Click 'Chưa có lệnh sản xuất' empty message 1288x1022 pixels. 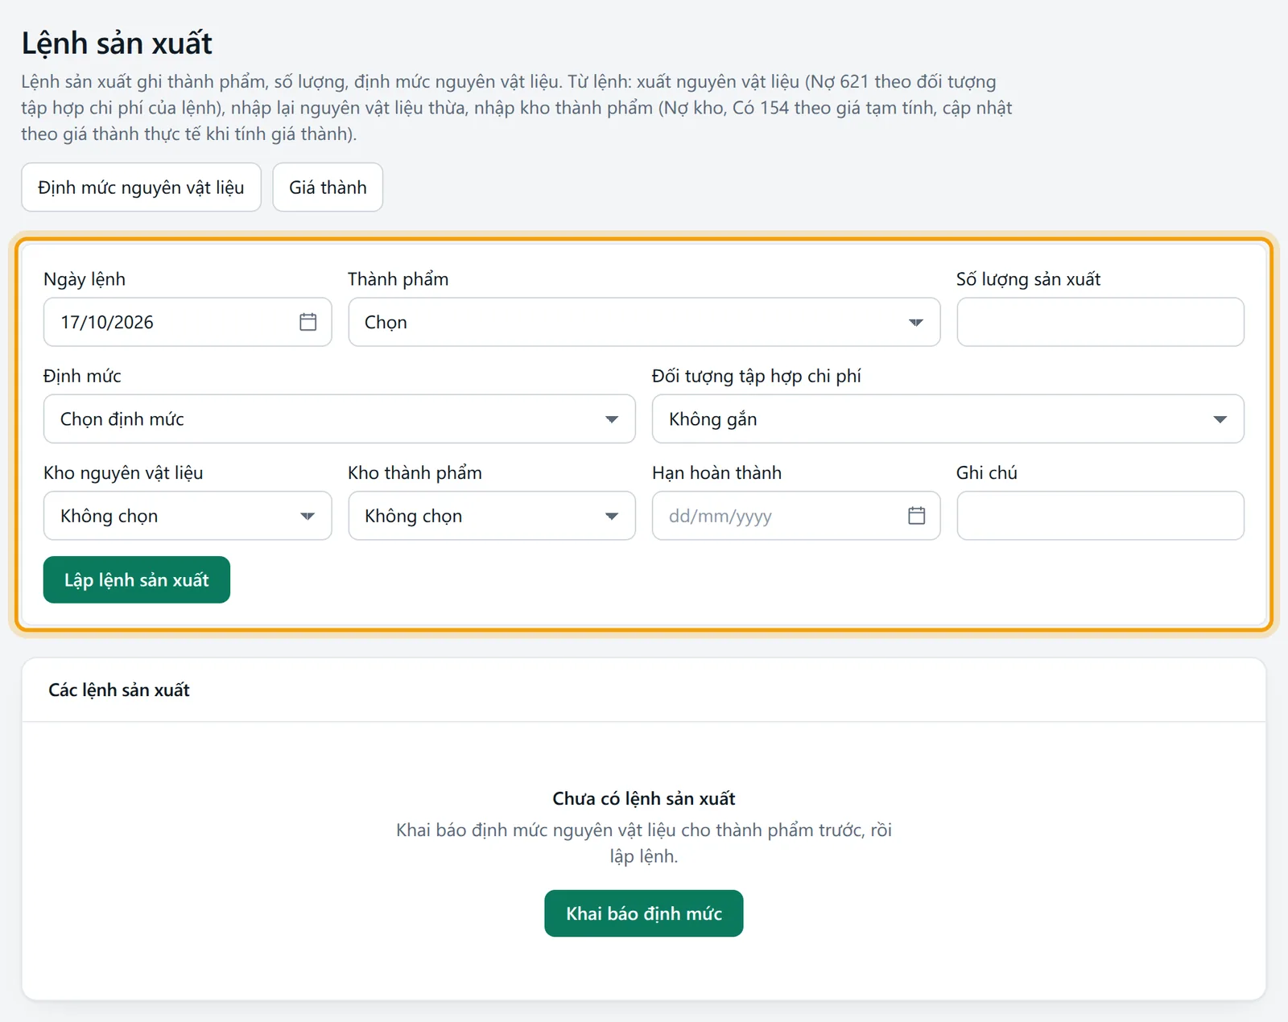644,798
